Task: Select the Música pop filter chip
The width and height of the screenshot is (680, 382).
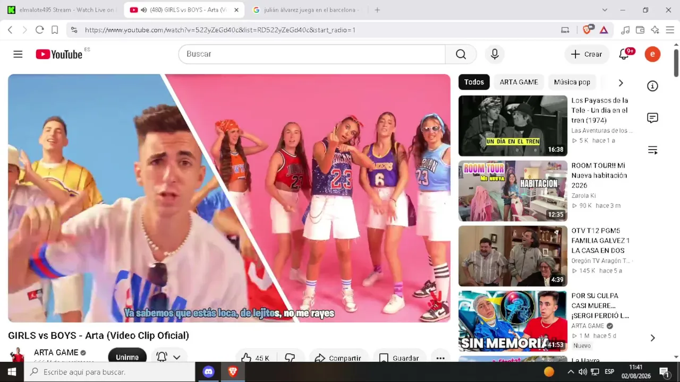Action: pos(572,82)
